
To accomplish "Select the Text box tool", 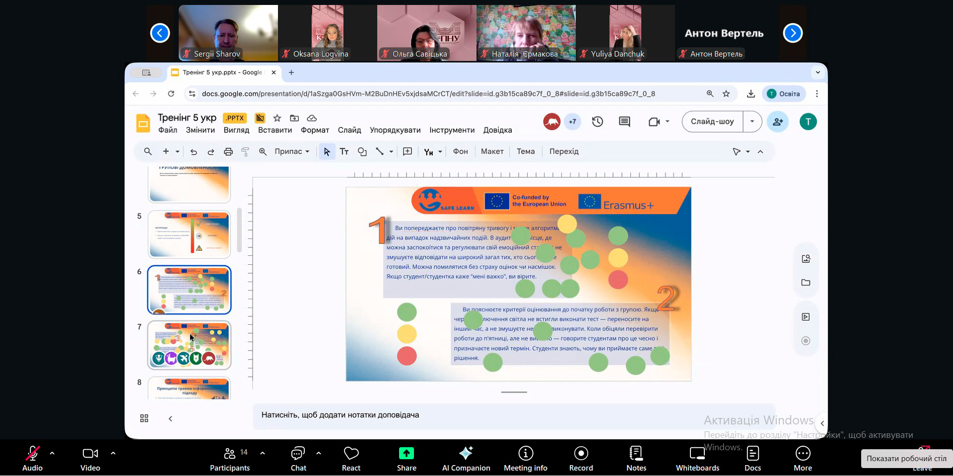I will pyautogui.click(x=344, y=152).
